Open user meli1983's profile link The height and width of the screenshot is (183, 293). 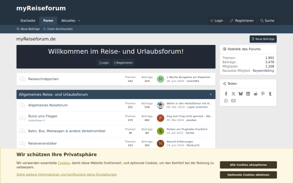point(193,81)
